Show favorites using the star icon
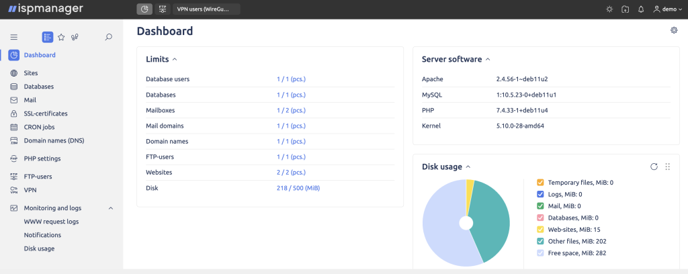The image size is (688, 274). click(x=61, y=37)
